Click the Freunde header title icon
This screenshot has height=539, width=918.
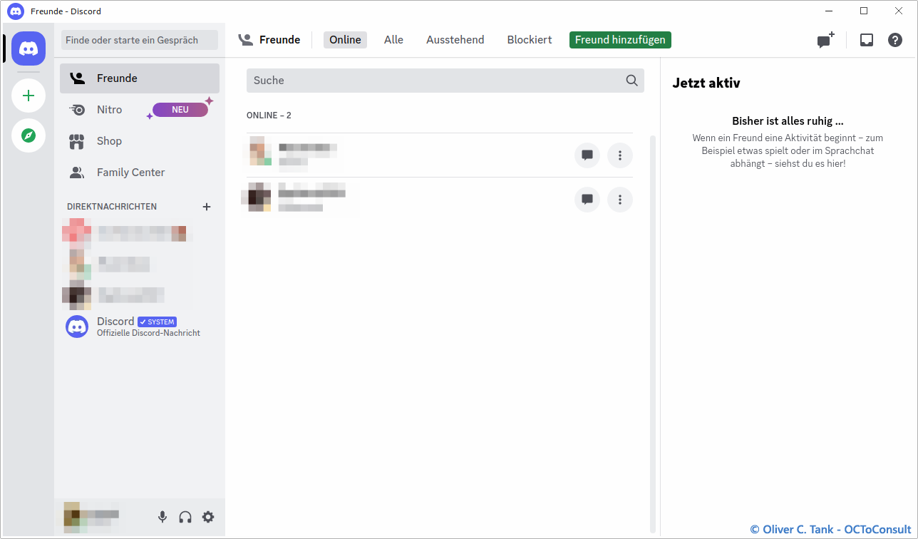click(246, 40)
